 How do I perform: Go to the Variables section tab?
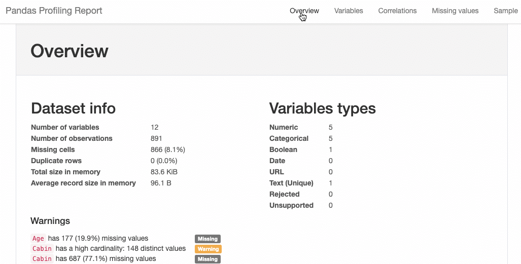[349, 11]
